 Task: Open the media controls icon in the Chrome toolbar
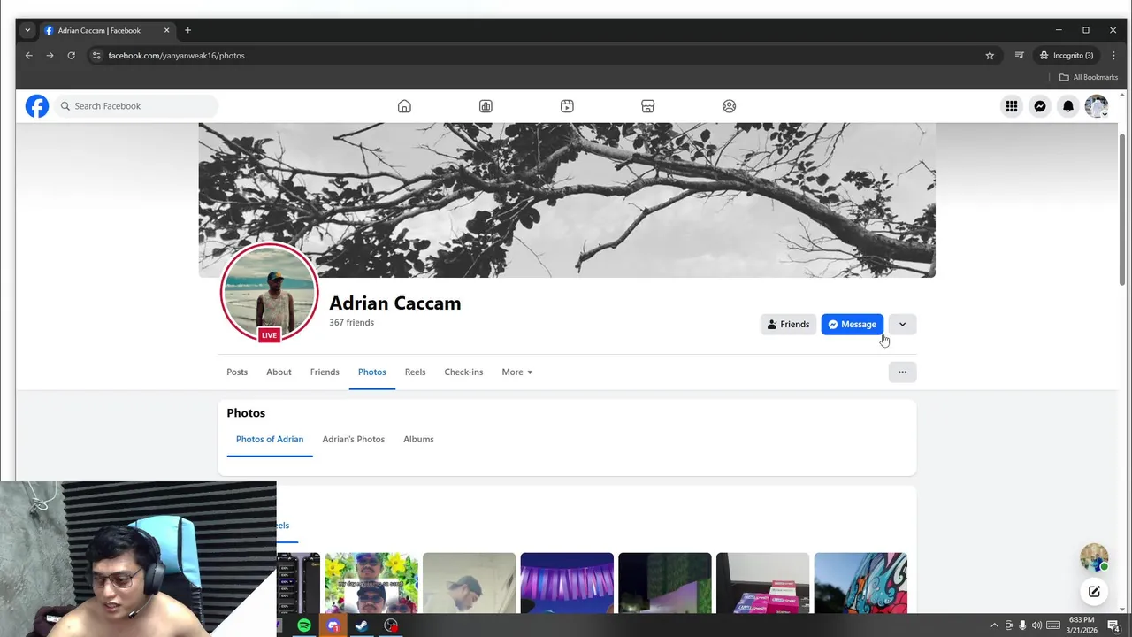tap(1019, 55)
